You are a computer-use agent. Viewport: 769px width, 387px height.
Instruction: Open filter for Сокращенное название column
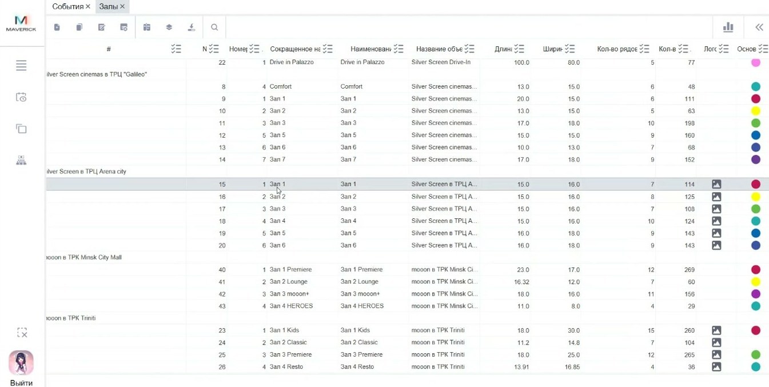[x=327, y=49]
